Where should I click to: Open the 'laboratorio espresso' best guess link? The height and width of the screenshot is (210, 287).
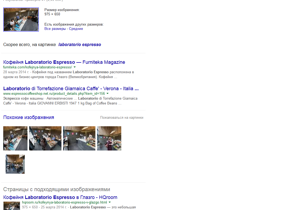point(79,45)
